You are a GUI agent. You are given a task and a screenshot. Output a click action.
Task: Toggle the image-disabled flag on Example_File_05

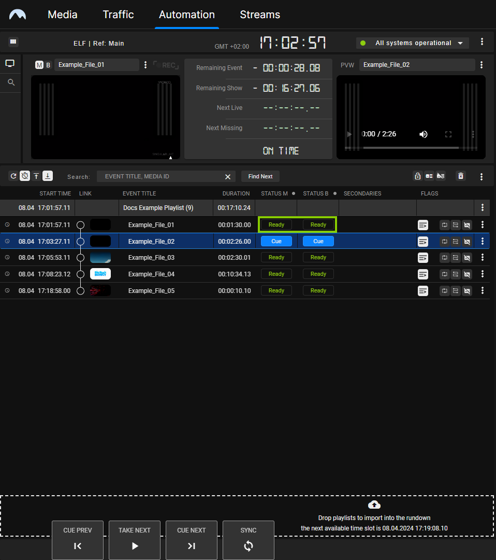pos(466,291)
